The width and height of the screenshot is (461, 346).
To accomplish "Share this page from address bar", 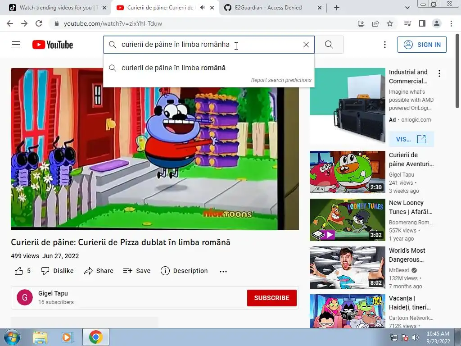I will tap(375, 23).
